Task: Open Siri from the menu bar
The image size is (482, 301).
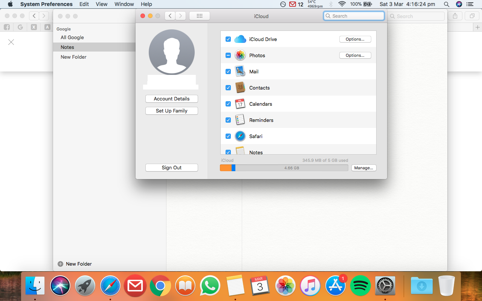Action: point(459,4)
